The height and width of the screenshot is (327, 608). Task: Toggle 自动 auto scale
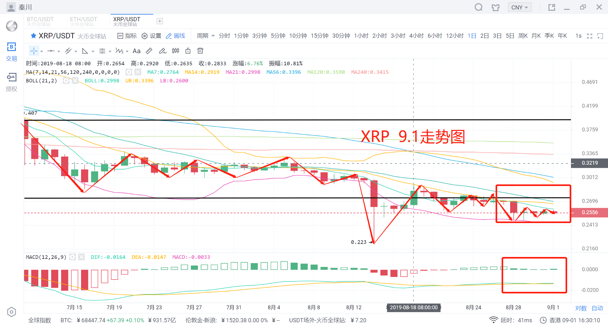point(597,308)
